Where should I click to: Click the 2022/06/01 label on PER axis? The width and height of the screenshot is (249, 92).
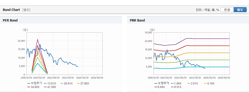pos(53,78)
